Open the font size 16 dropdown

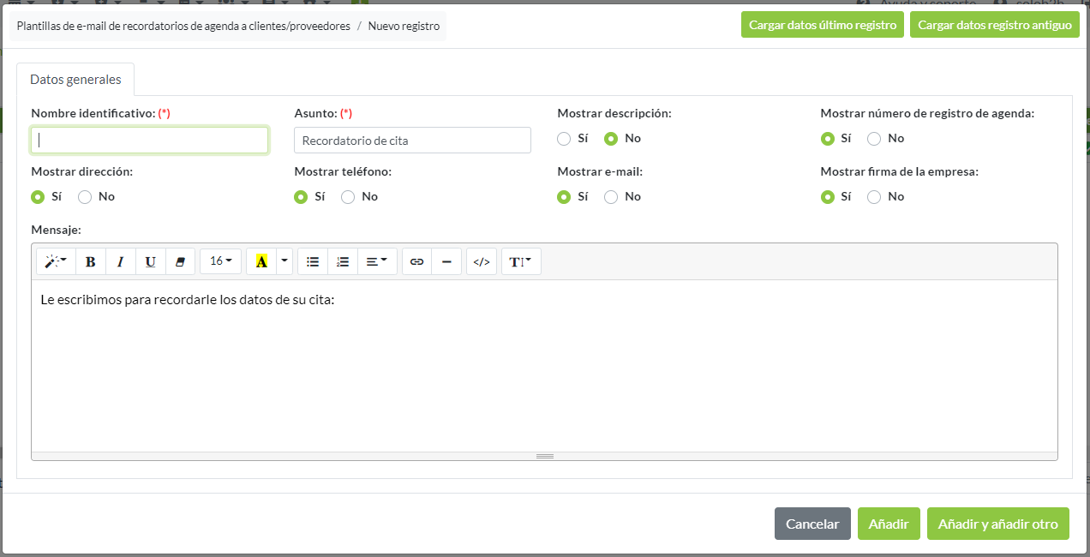coord(221,261)
